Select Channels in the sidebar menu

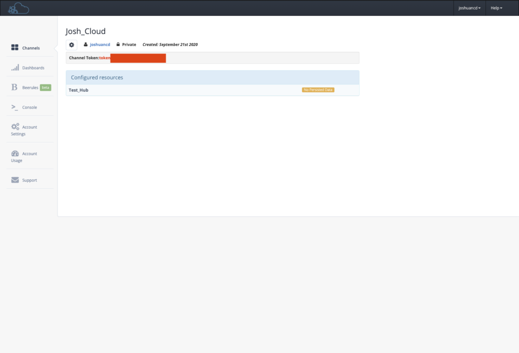pos(31,47)
